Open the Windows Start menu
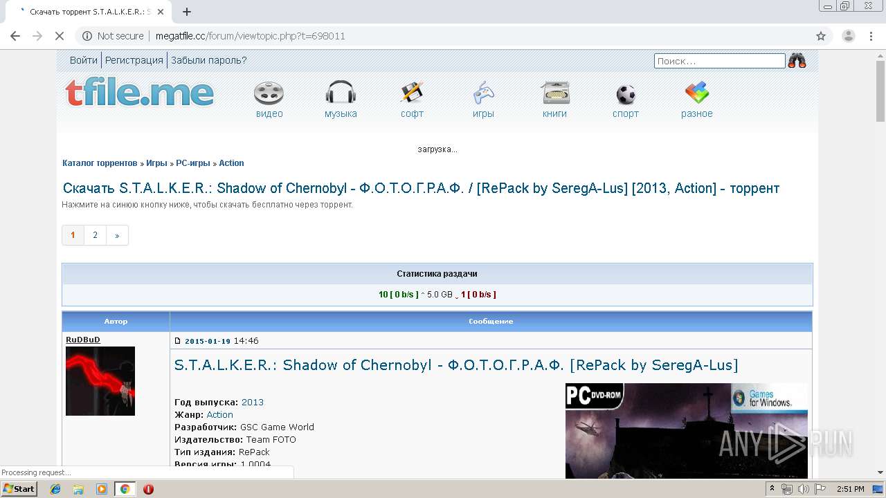 (x=19, y=489)
